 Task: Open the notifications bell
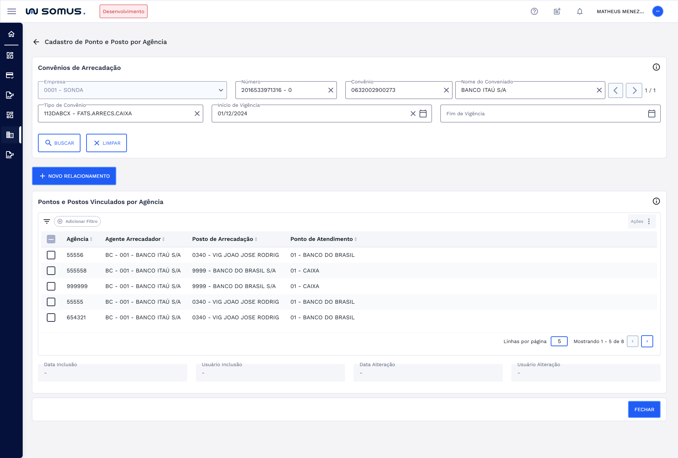(579, 11)
